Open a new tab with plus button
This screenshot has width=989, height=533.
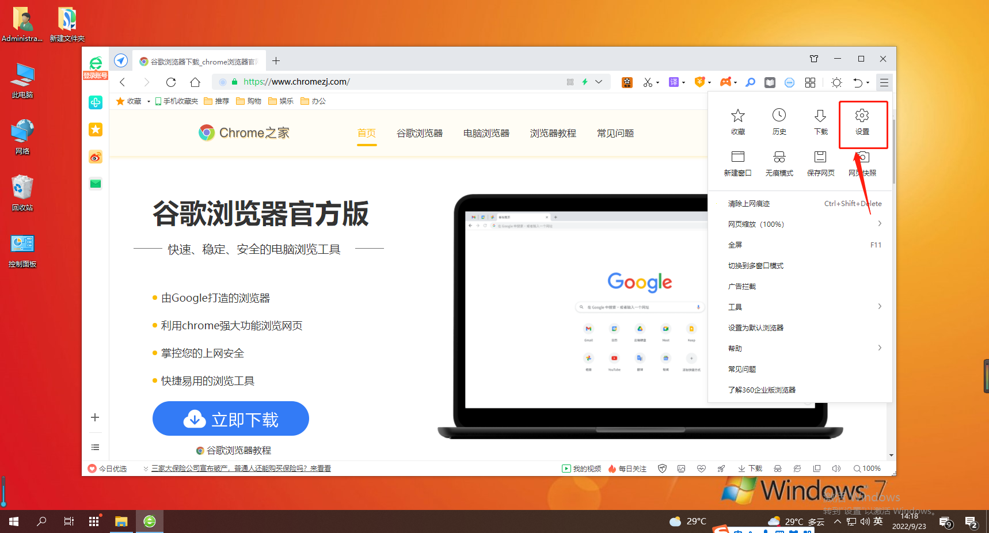276,61
